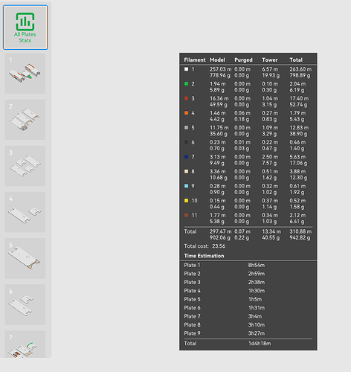Click the 12.83 m total value
The width and height of the screenshot is (351, 372).
(x=299, y=128)
